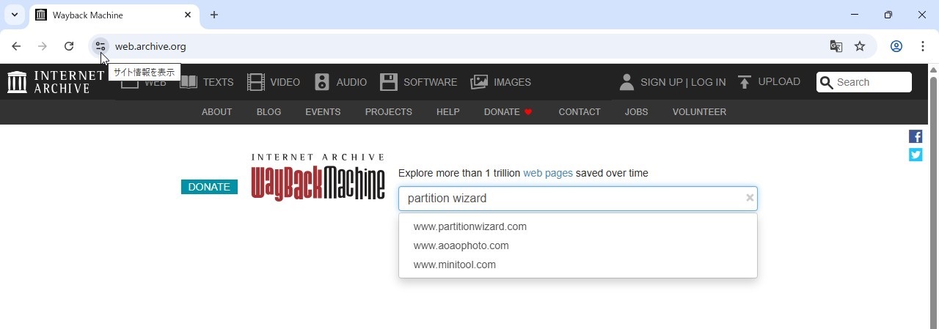
Task: Clear the Wayback search field
Action: 750,198
